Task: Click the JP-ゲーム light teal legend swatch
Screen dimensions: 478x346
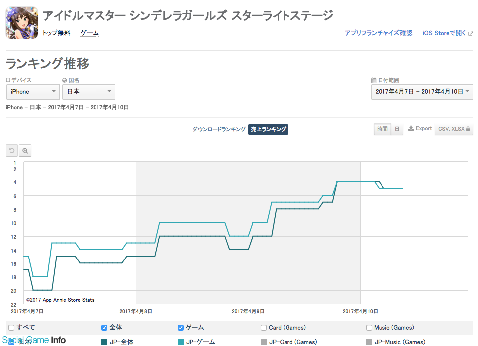Action: tap(181, 342)
